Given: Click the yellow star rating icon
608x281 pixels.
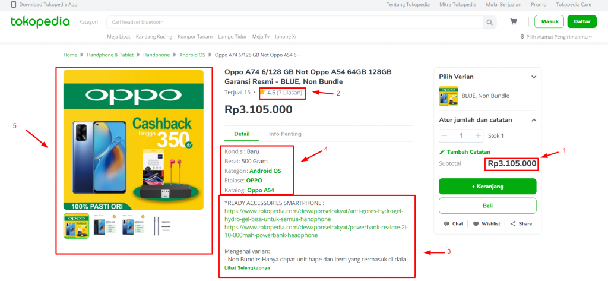Looking at the screenshot, I should [x=262, y=92].
